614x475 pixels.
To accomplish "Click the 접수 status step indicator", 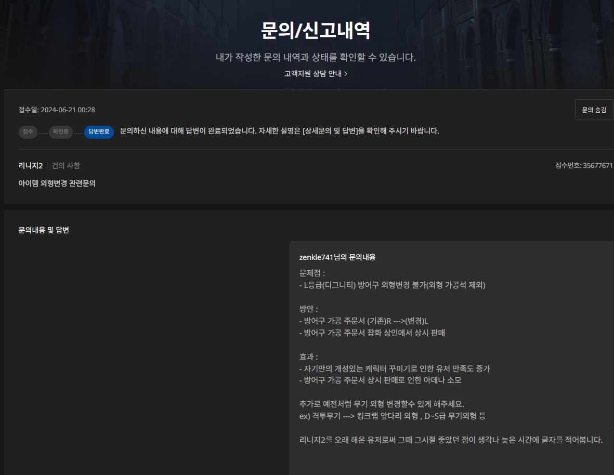I will [28, 132].
